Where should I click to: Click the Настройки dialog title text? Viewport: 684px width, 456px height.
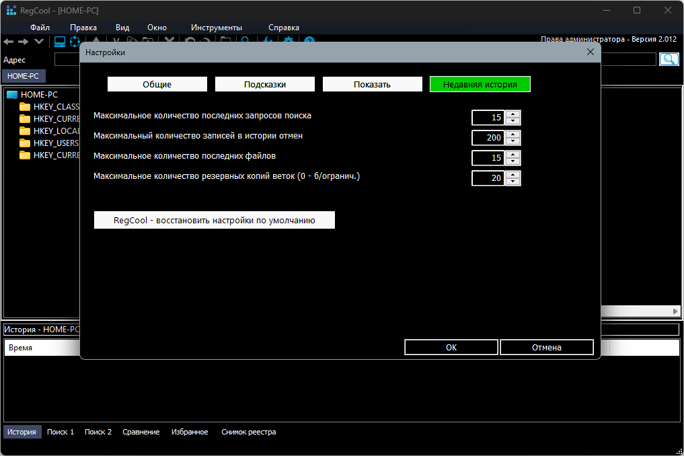tap(105, 52)
